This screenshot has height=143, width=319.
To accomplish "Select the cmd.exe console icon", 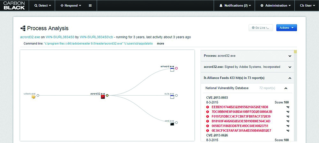I will coord(172,124).
